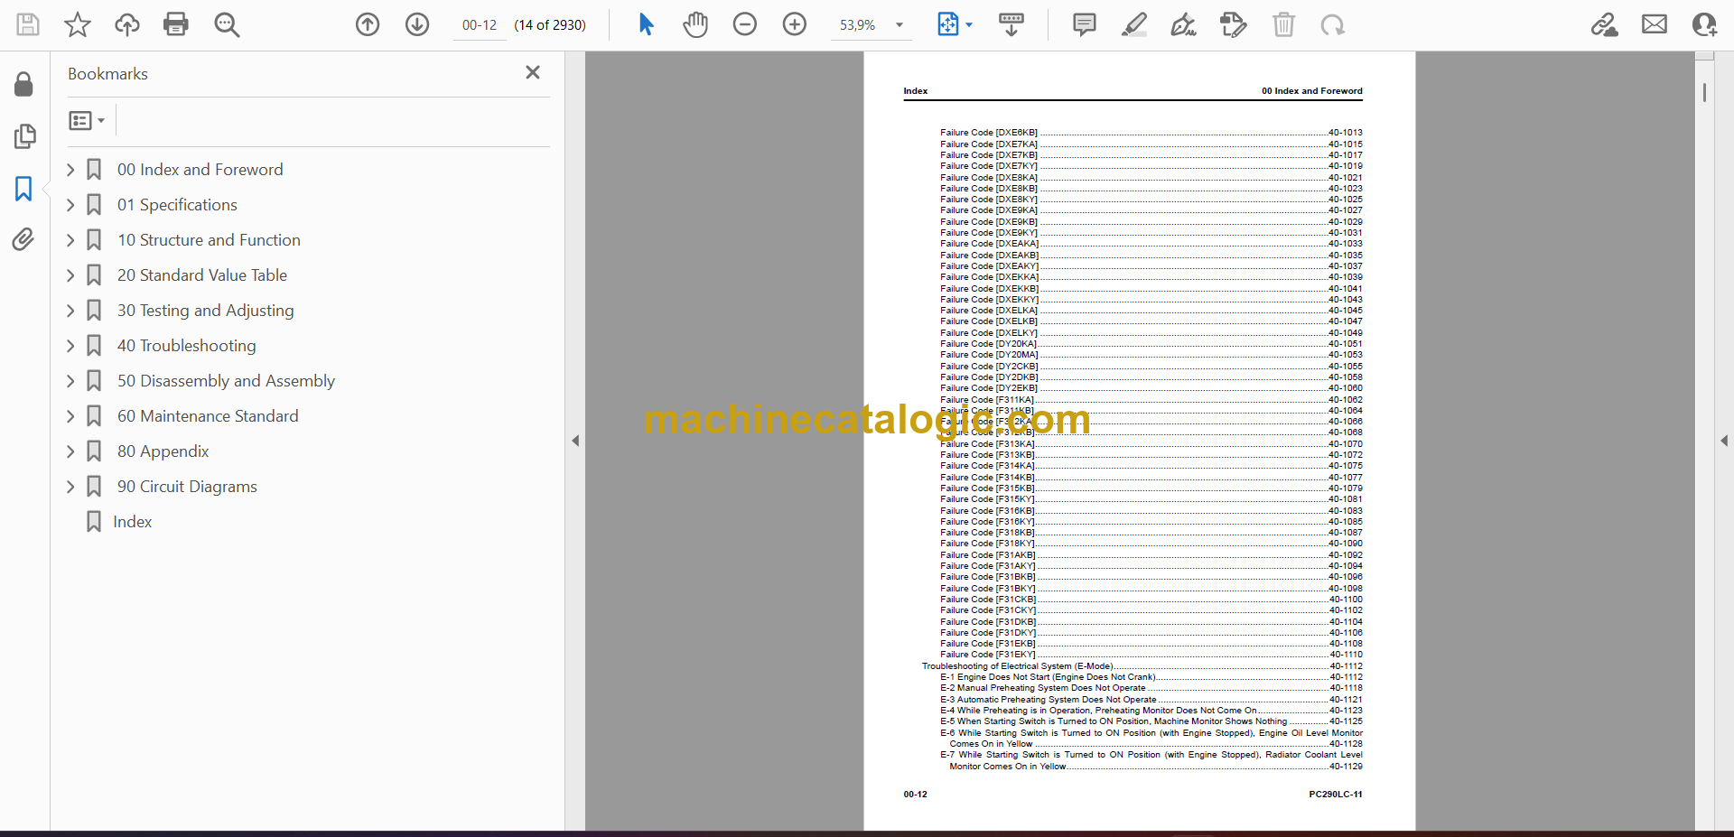Open the share with others user icon
The height and width of the screenshot is (837, 1734).
tap(1704, 24)
